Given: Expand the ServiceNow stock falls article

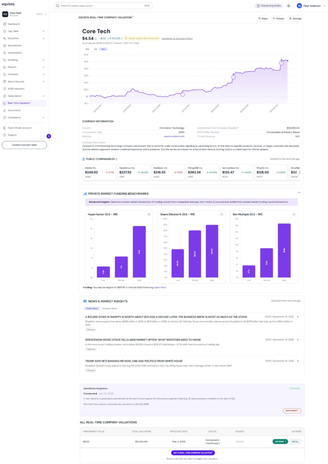Looking at the screenshot, I should click(x=298, y=340).
